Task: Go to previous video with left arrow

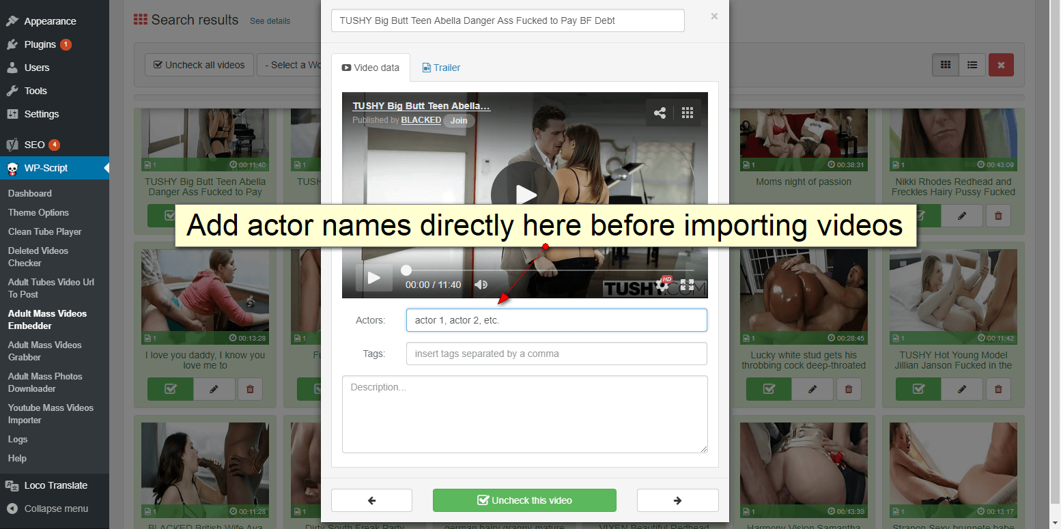Action: (371, 500)
